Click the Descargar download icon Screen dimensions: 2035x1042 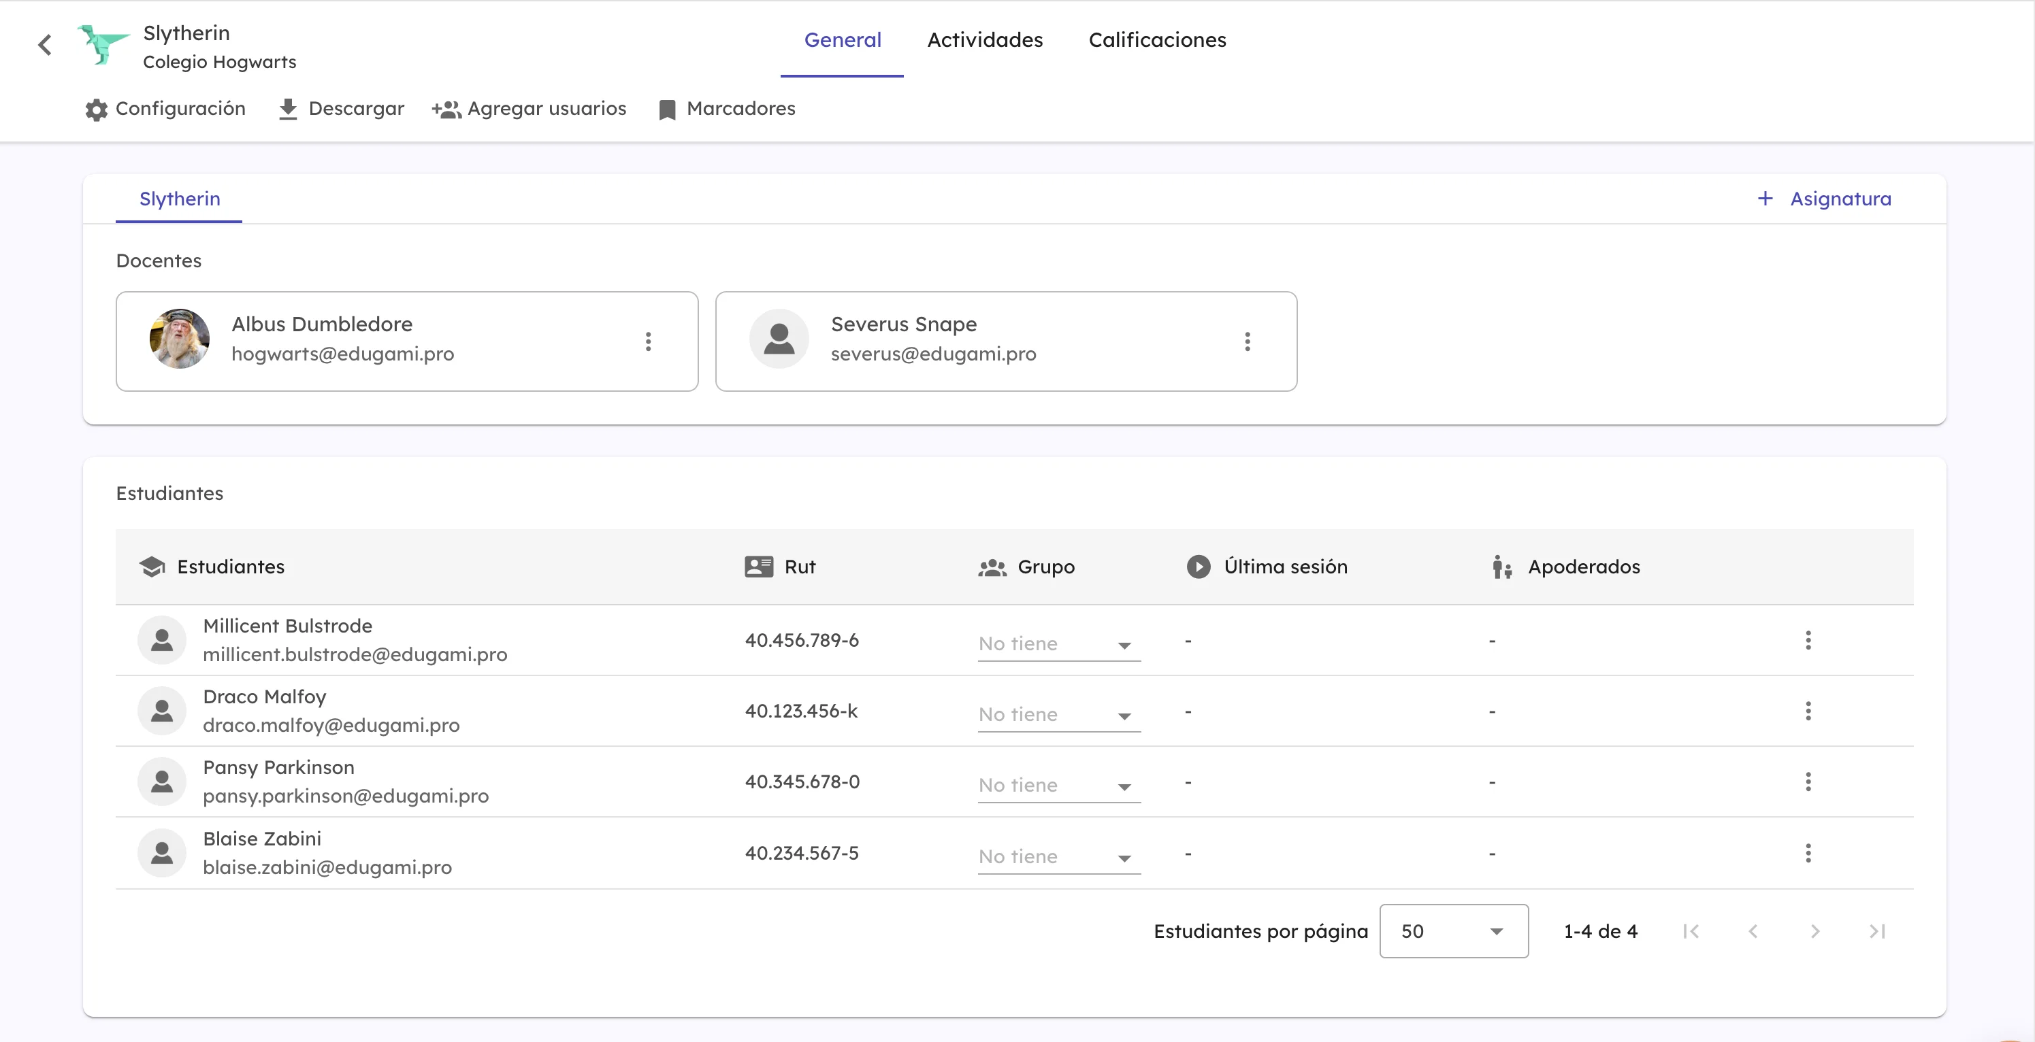289,109
